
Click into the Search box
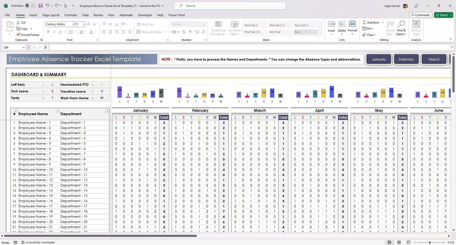230,6
